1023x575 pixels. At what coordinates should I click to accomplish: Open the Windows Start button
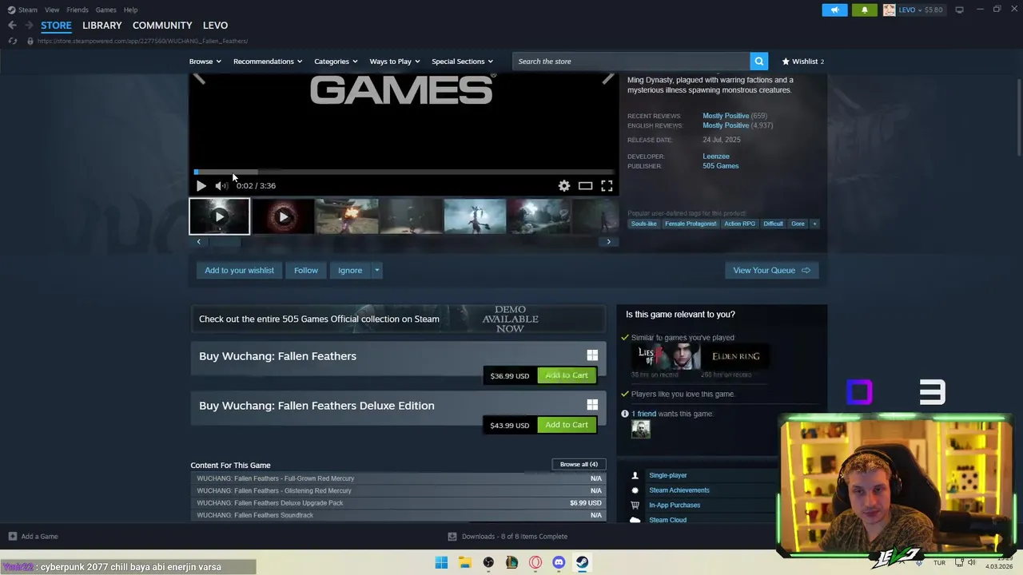pos(441,562)
